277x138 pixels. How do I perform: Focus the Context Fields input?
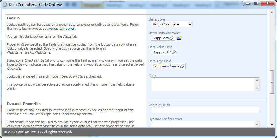pos(205,110)
